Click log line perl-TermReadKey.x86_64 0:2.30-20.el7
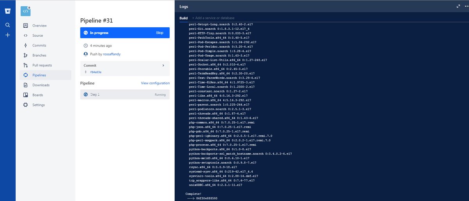469x201 pixels. tap(221, 73)
